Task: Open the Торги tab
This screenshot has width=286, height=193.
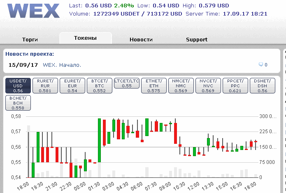Action: (x=30, y=39)
